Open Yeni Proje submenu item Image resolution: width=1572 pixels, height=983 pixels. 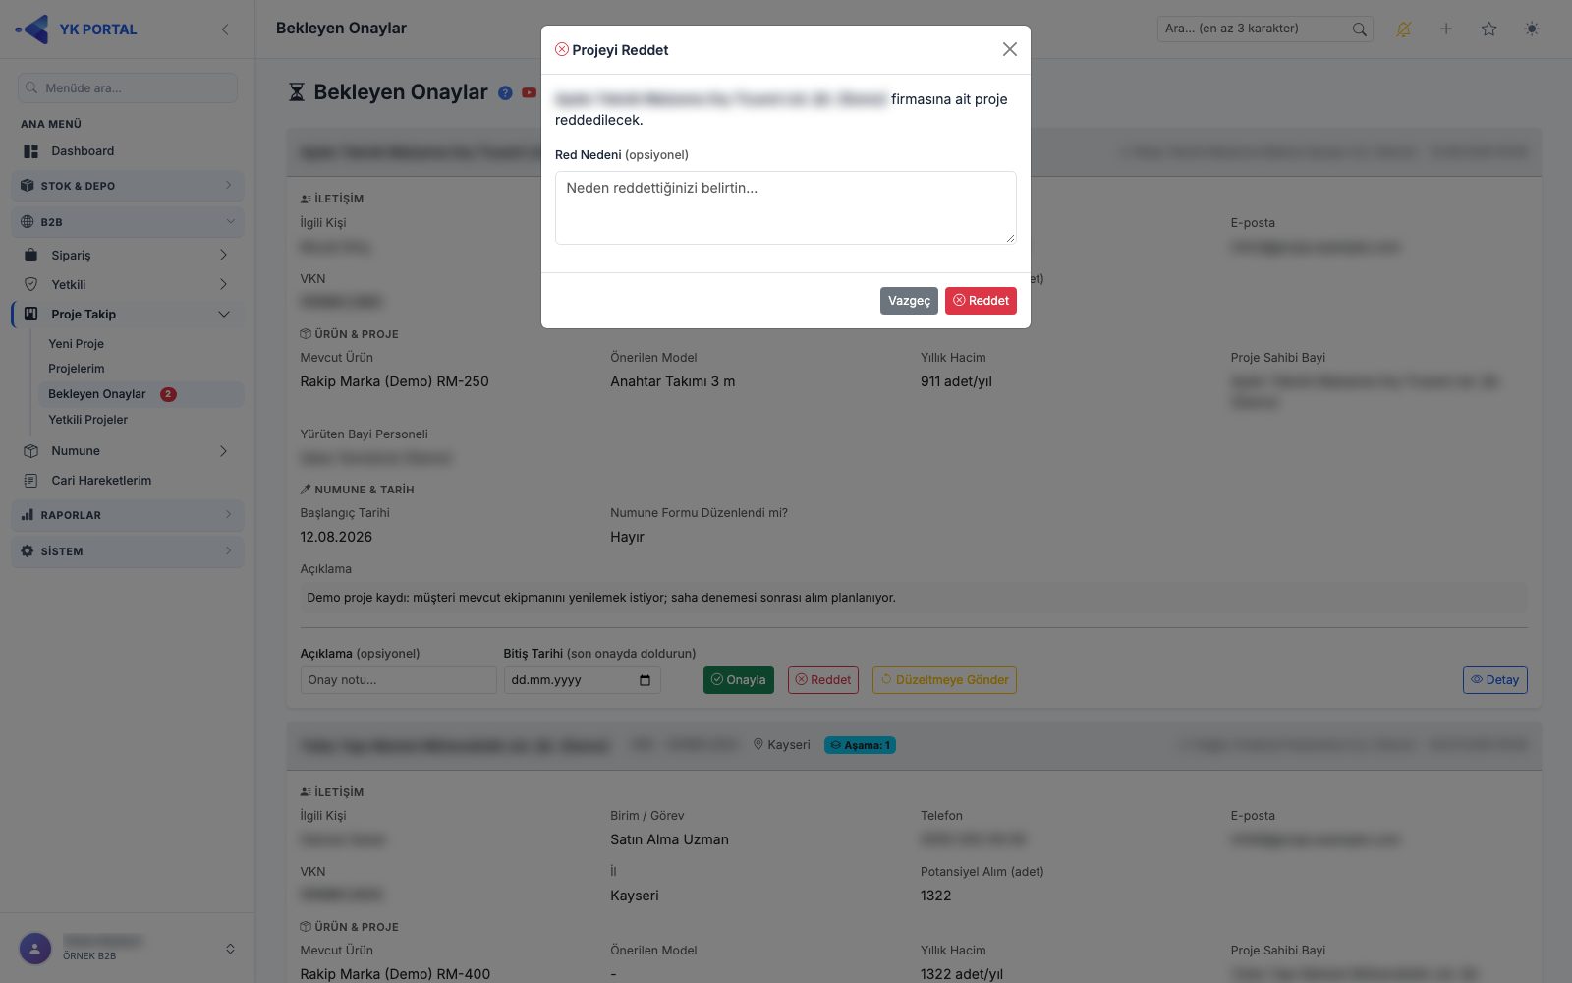(77, 344)
